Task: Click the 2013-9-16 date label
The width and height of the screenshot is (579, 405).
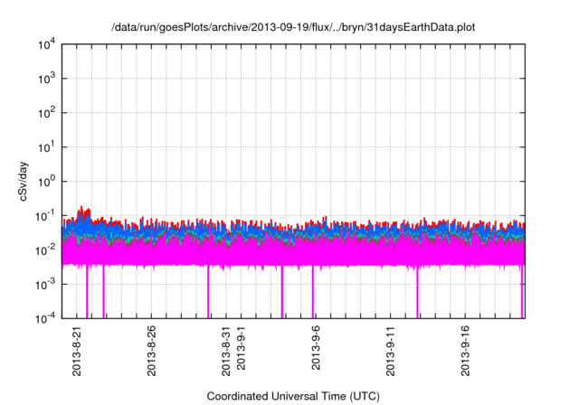Action: coord(465,351)
